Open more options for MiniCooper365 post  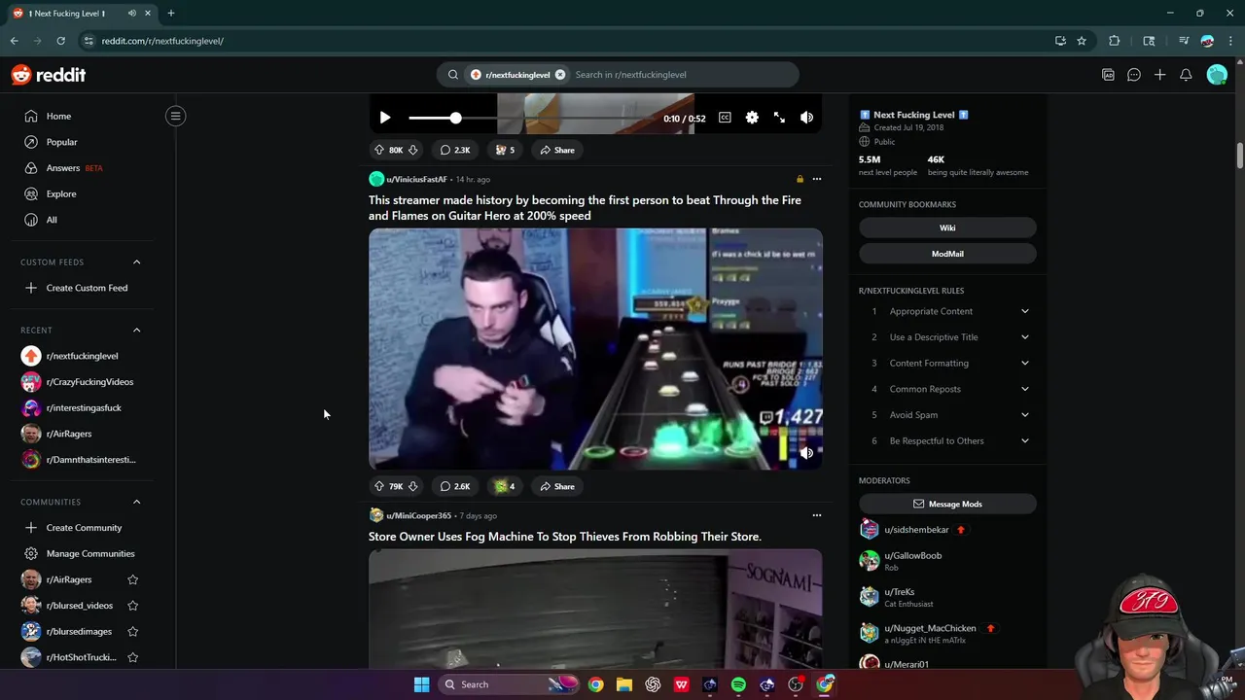817,515
